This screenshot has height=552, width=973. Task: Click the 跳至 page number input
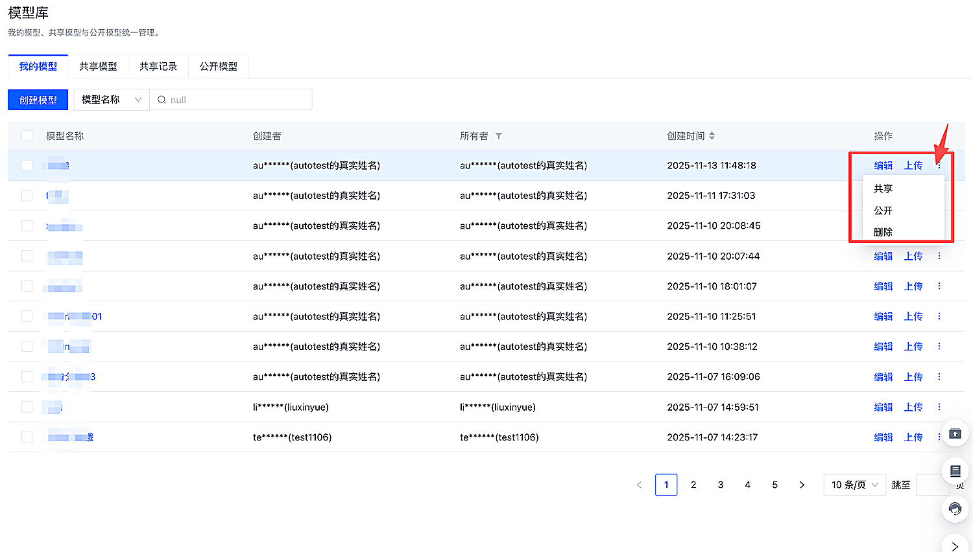point(932,485)
